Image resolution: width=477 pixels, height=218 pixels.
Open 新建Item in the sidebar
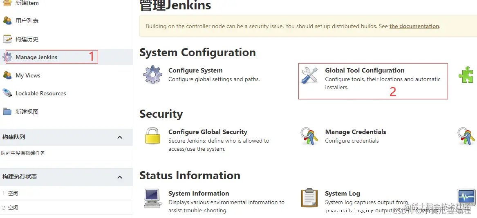pos(27,3)
